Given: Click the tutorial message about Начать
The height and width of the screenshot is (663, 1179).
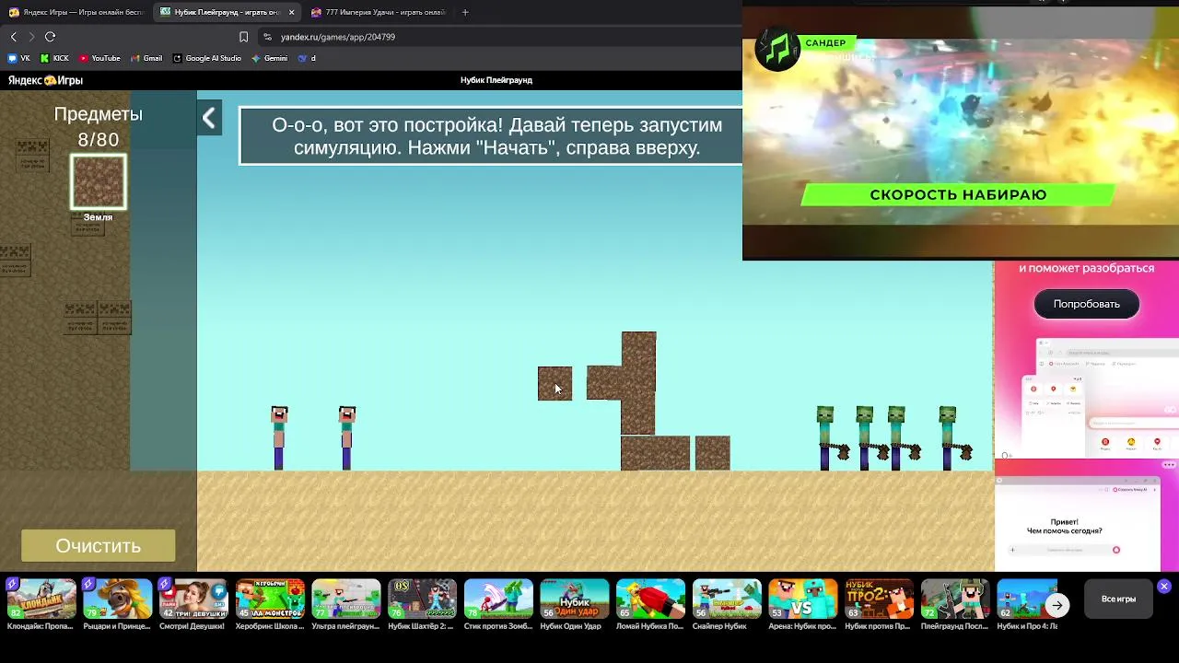Looking at the screenshot, I should 491,136.
